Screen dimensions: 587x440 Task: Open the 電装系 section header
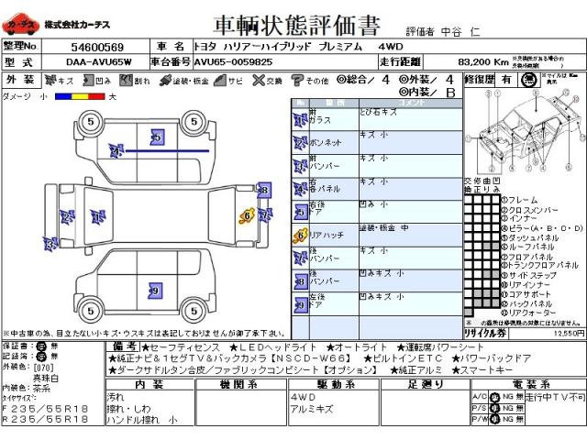point(529,384)
